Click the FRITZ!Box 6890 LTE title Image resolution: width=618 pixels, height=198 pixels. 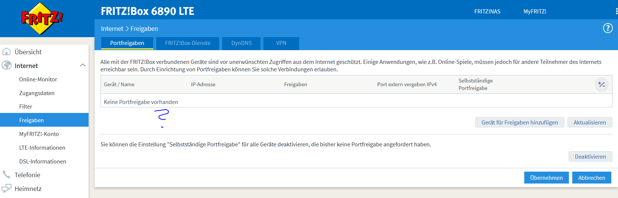[x=148, y=11]
